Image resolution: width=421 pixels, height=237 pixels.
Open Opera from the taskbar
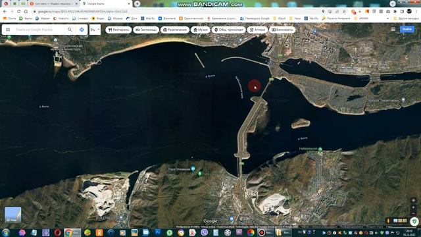click(57, 232)
